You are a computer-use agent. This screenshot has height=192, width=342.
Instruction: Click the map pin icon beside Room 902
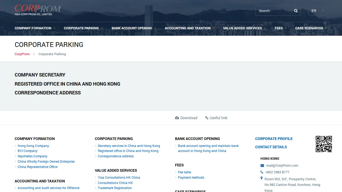click(262, 178)
